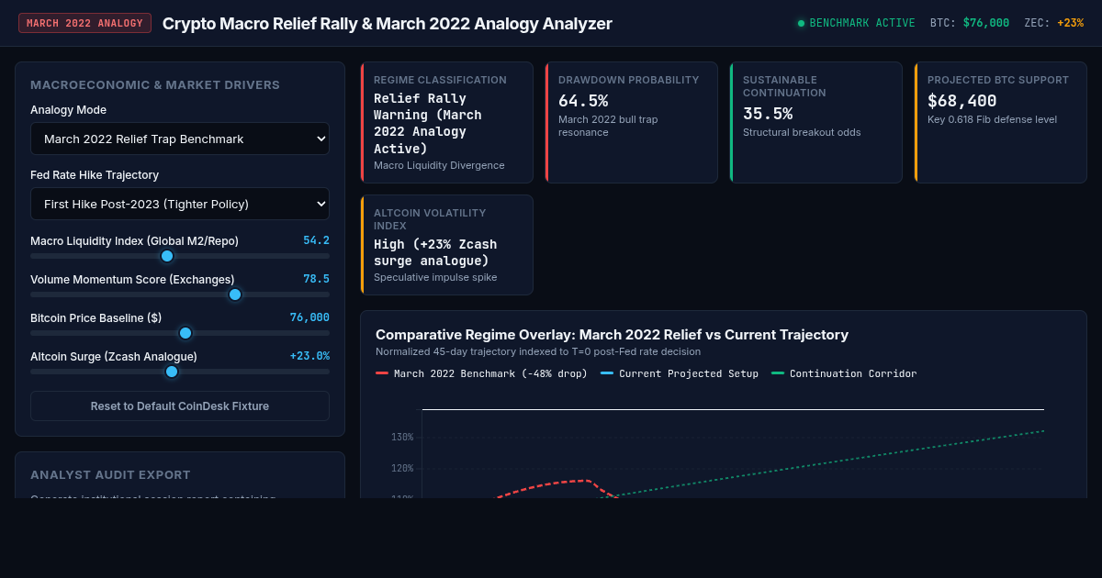Click the green Benchmark Active status dot

tap(801, 23)
